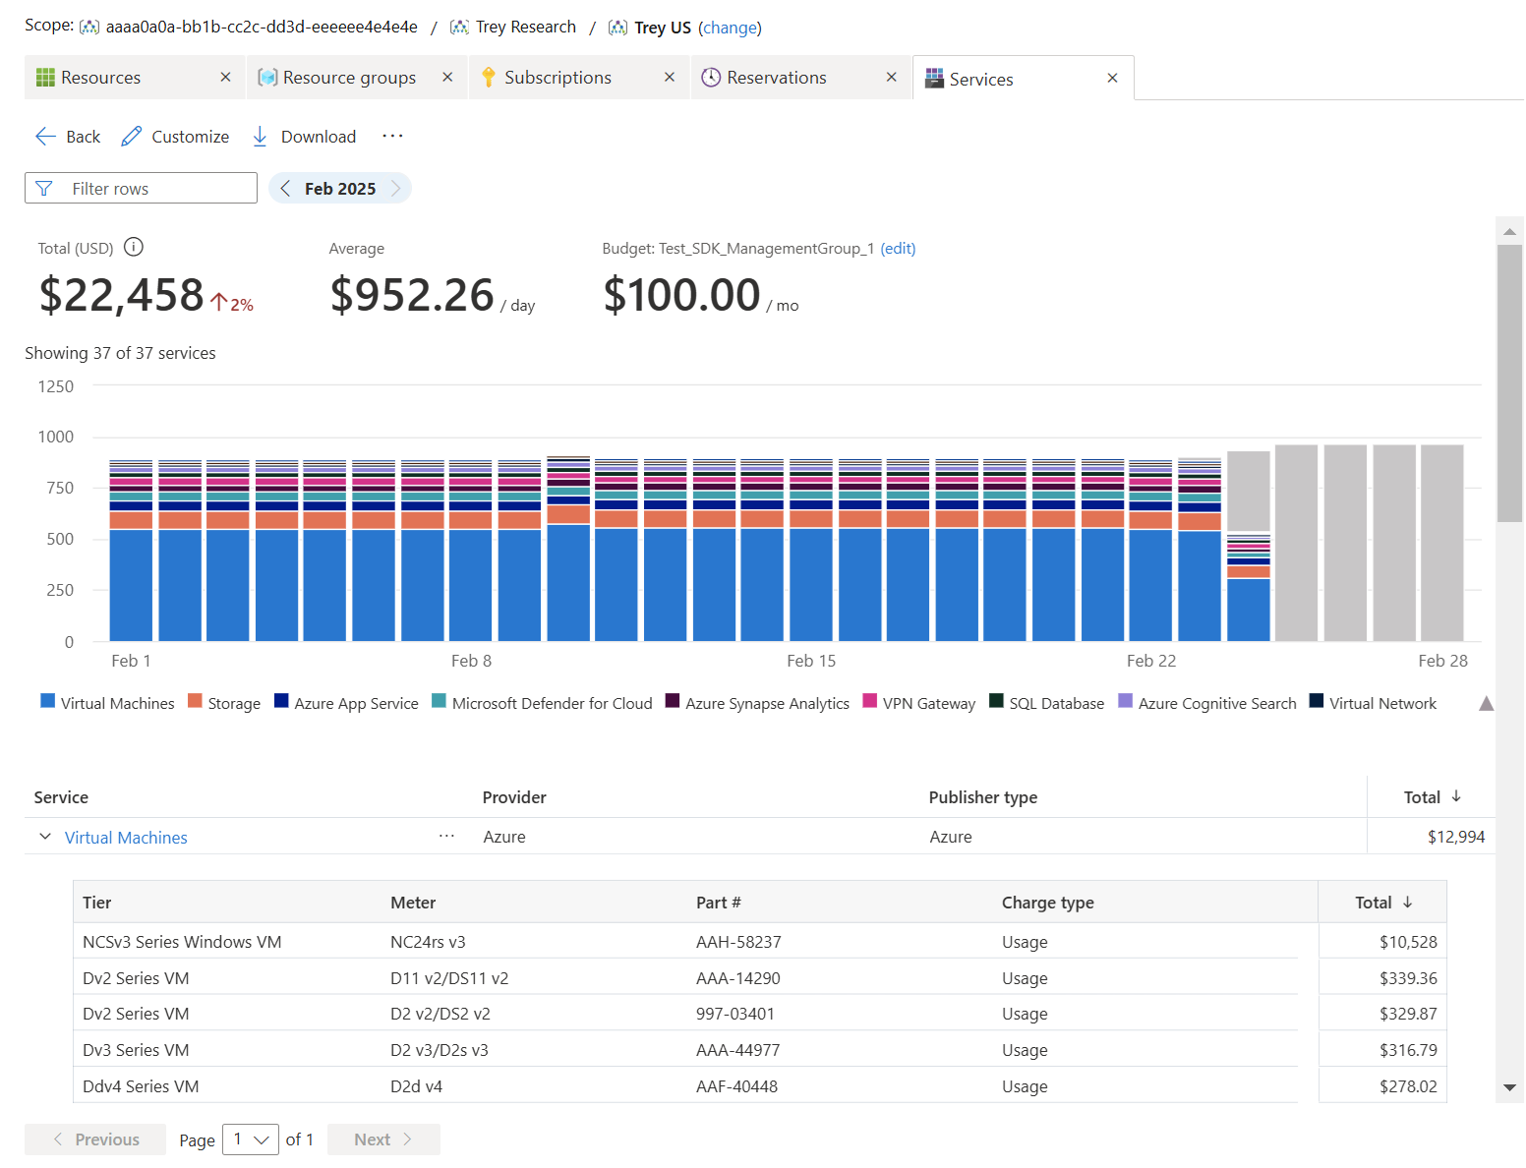This screenshot has width=1526, height=1168.
Task: Toggle the Storage legend color swatch
Action: pyautogui.click(x=195, y=701)
